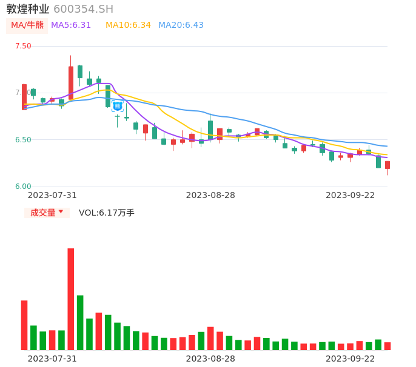Click the 7.50 price axis label

pos(23,46)
